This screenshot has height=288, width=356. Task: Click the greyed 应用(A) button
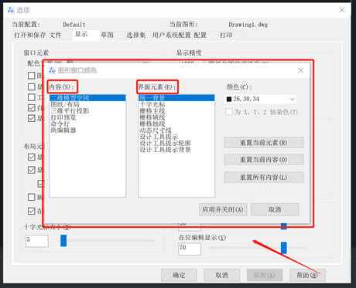[x=265, y=275]
